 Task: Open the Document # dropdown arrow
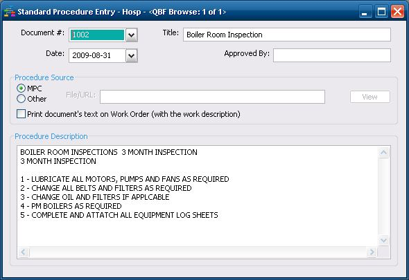(x=132, y=35)
